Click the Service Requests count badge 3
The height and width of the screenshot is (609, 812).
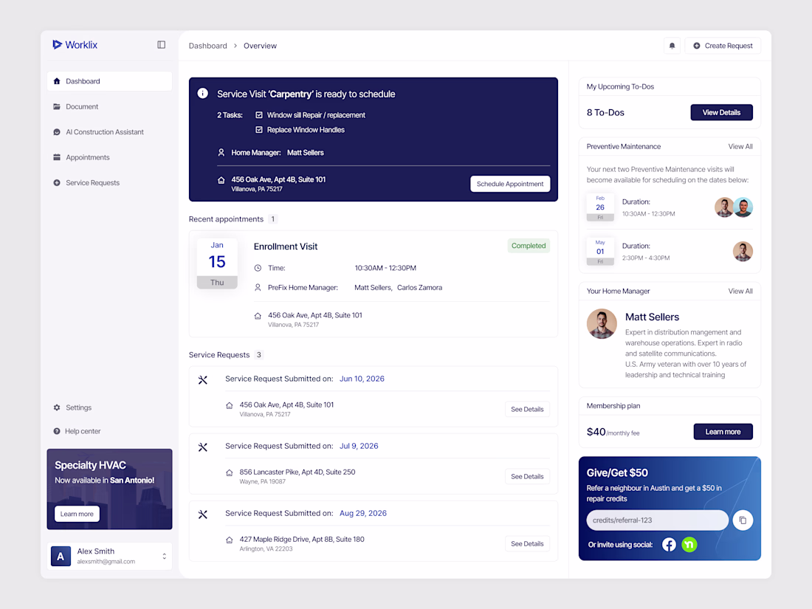point(259,355)
